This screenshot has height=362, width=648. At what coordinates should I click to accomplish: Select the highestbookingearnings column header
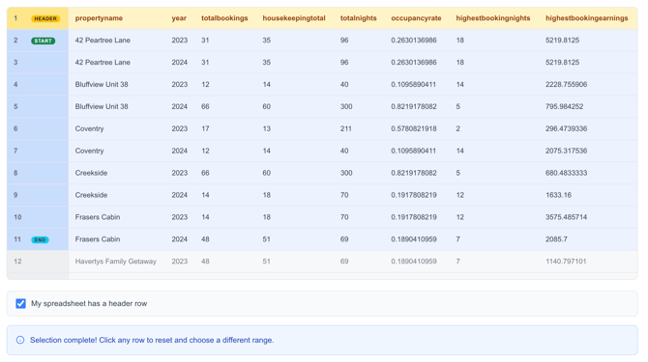(x=586, y=18)
